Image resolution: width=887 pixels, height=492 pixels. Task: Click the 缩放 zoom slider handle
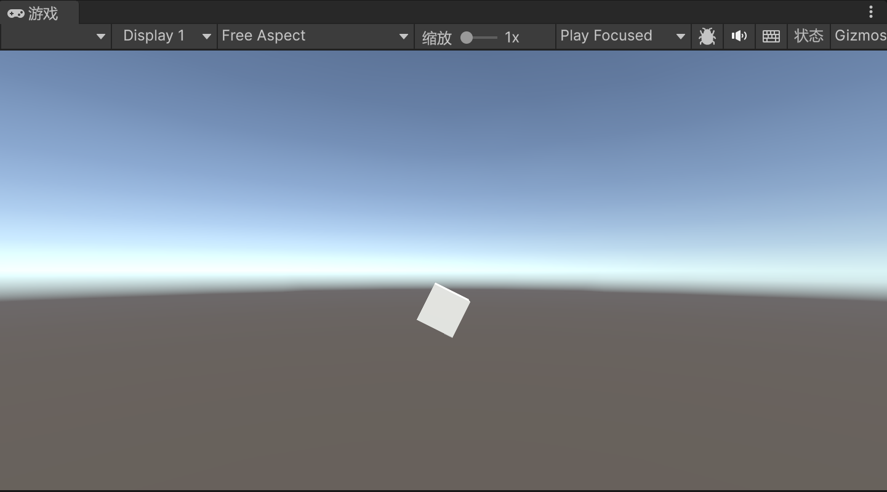(467, 38)
